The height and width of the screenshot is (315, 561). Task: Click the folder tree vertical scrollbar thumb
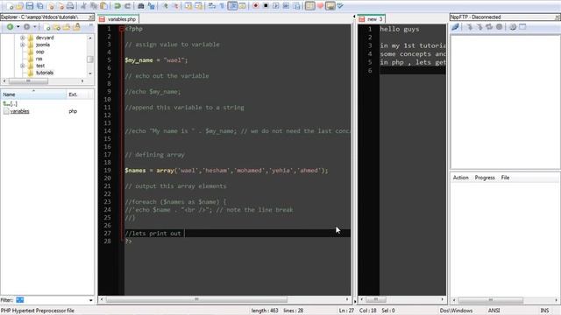[90, 59]
